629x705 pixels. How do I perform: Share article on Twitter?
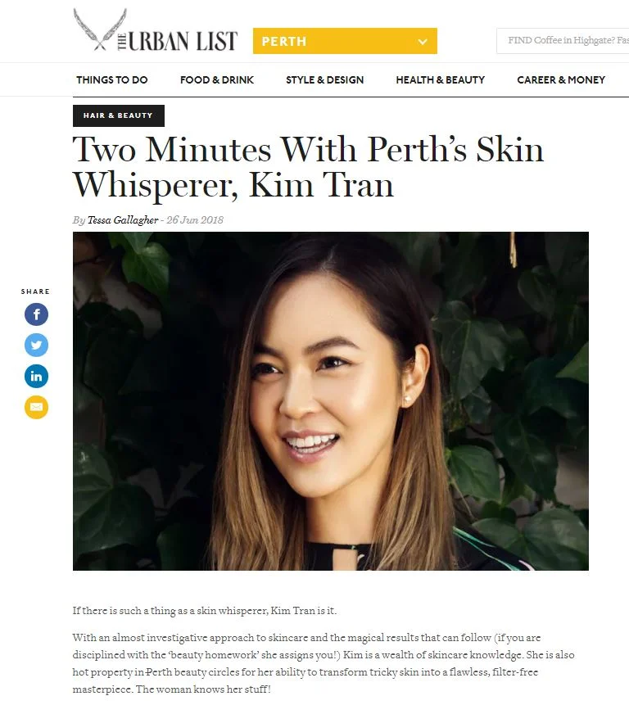click(x=36, y=346)
